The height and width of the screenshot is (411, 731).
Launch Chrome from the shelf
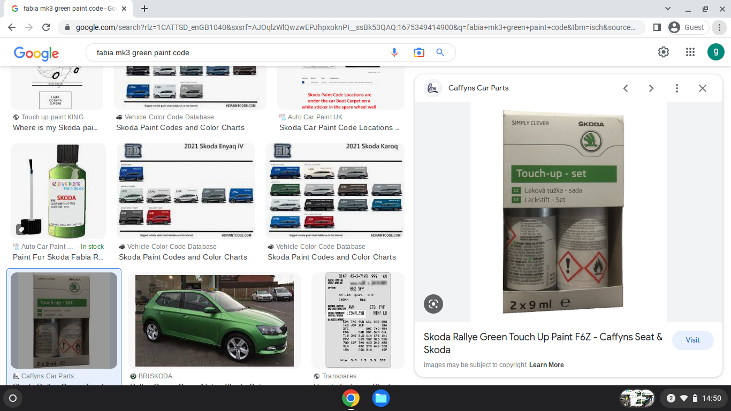click(x=351, y=398)
